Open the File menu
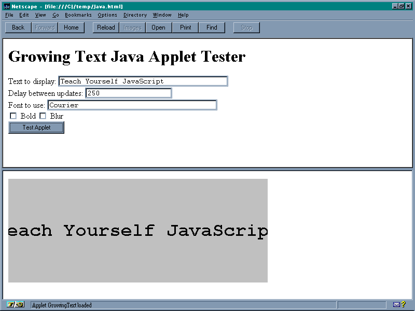Image resolution: width=415 pixels, height=311 pixels. (x=9, y=15)
